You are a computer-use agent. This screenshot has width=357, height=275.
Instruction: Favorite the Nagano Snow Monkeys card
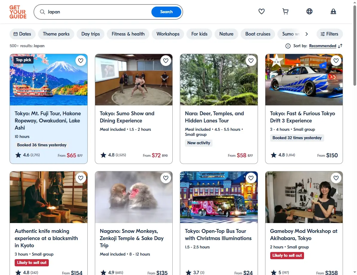pyautogui.click(x=166, y=178)
